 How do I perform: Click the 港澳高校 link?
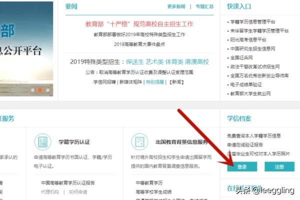pyautogui.click(x=196, y=62)
